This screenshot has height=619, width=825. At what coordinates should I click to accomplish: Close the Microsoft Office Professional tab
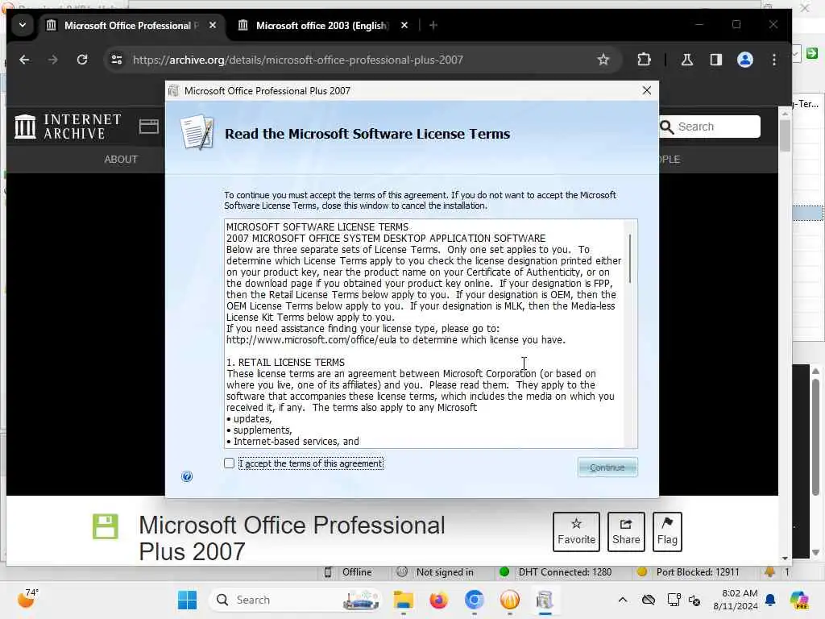tap(213, 25)
